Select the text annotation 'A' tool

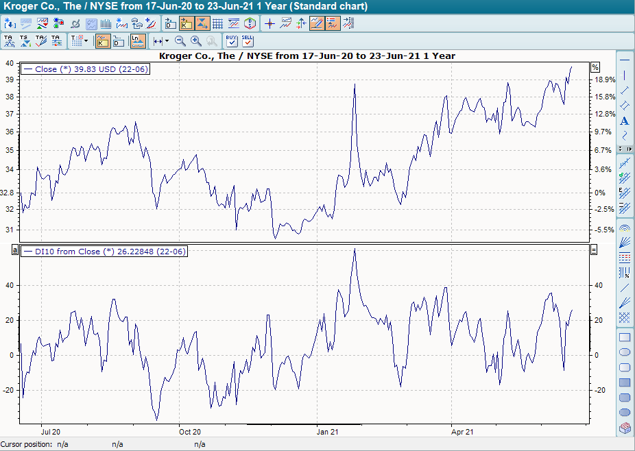pyautogui.click(x=625, y=121)
